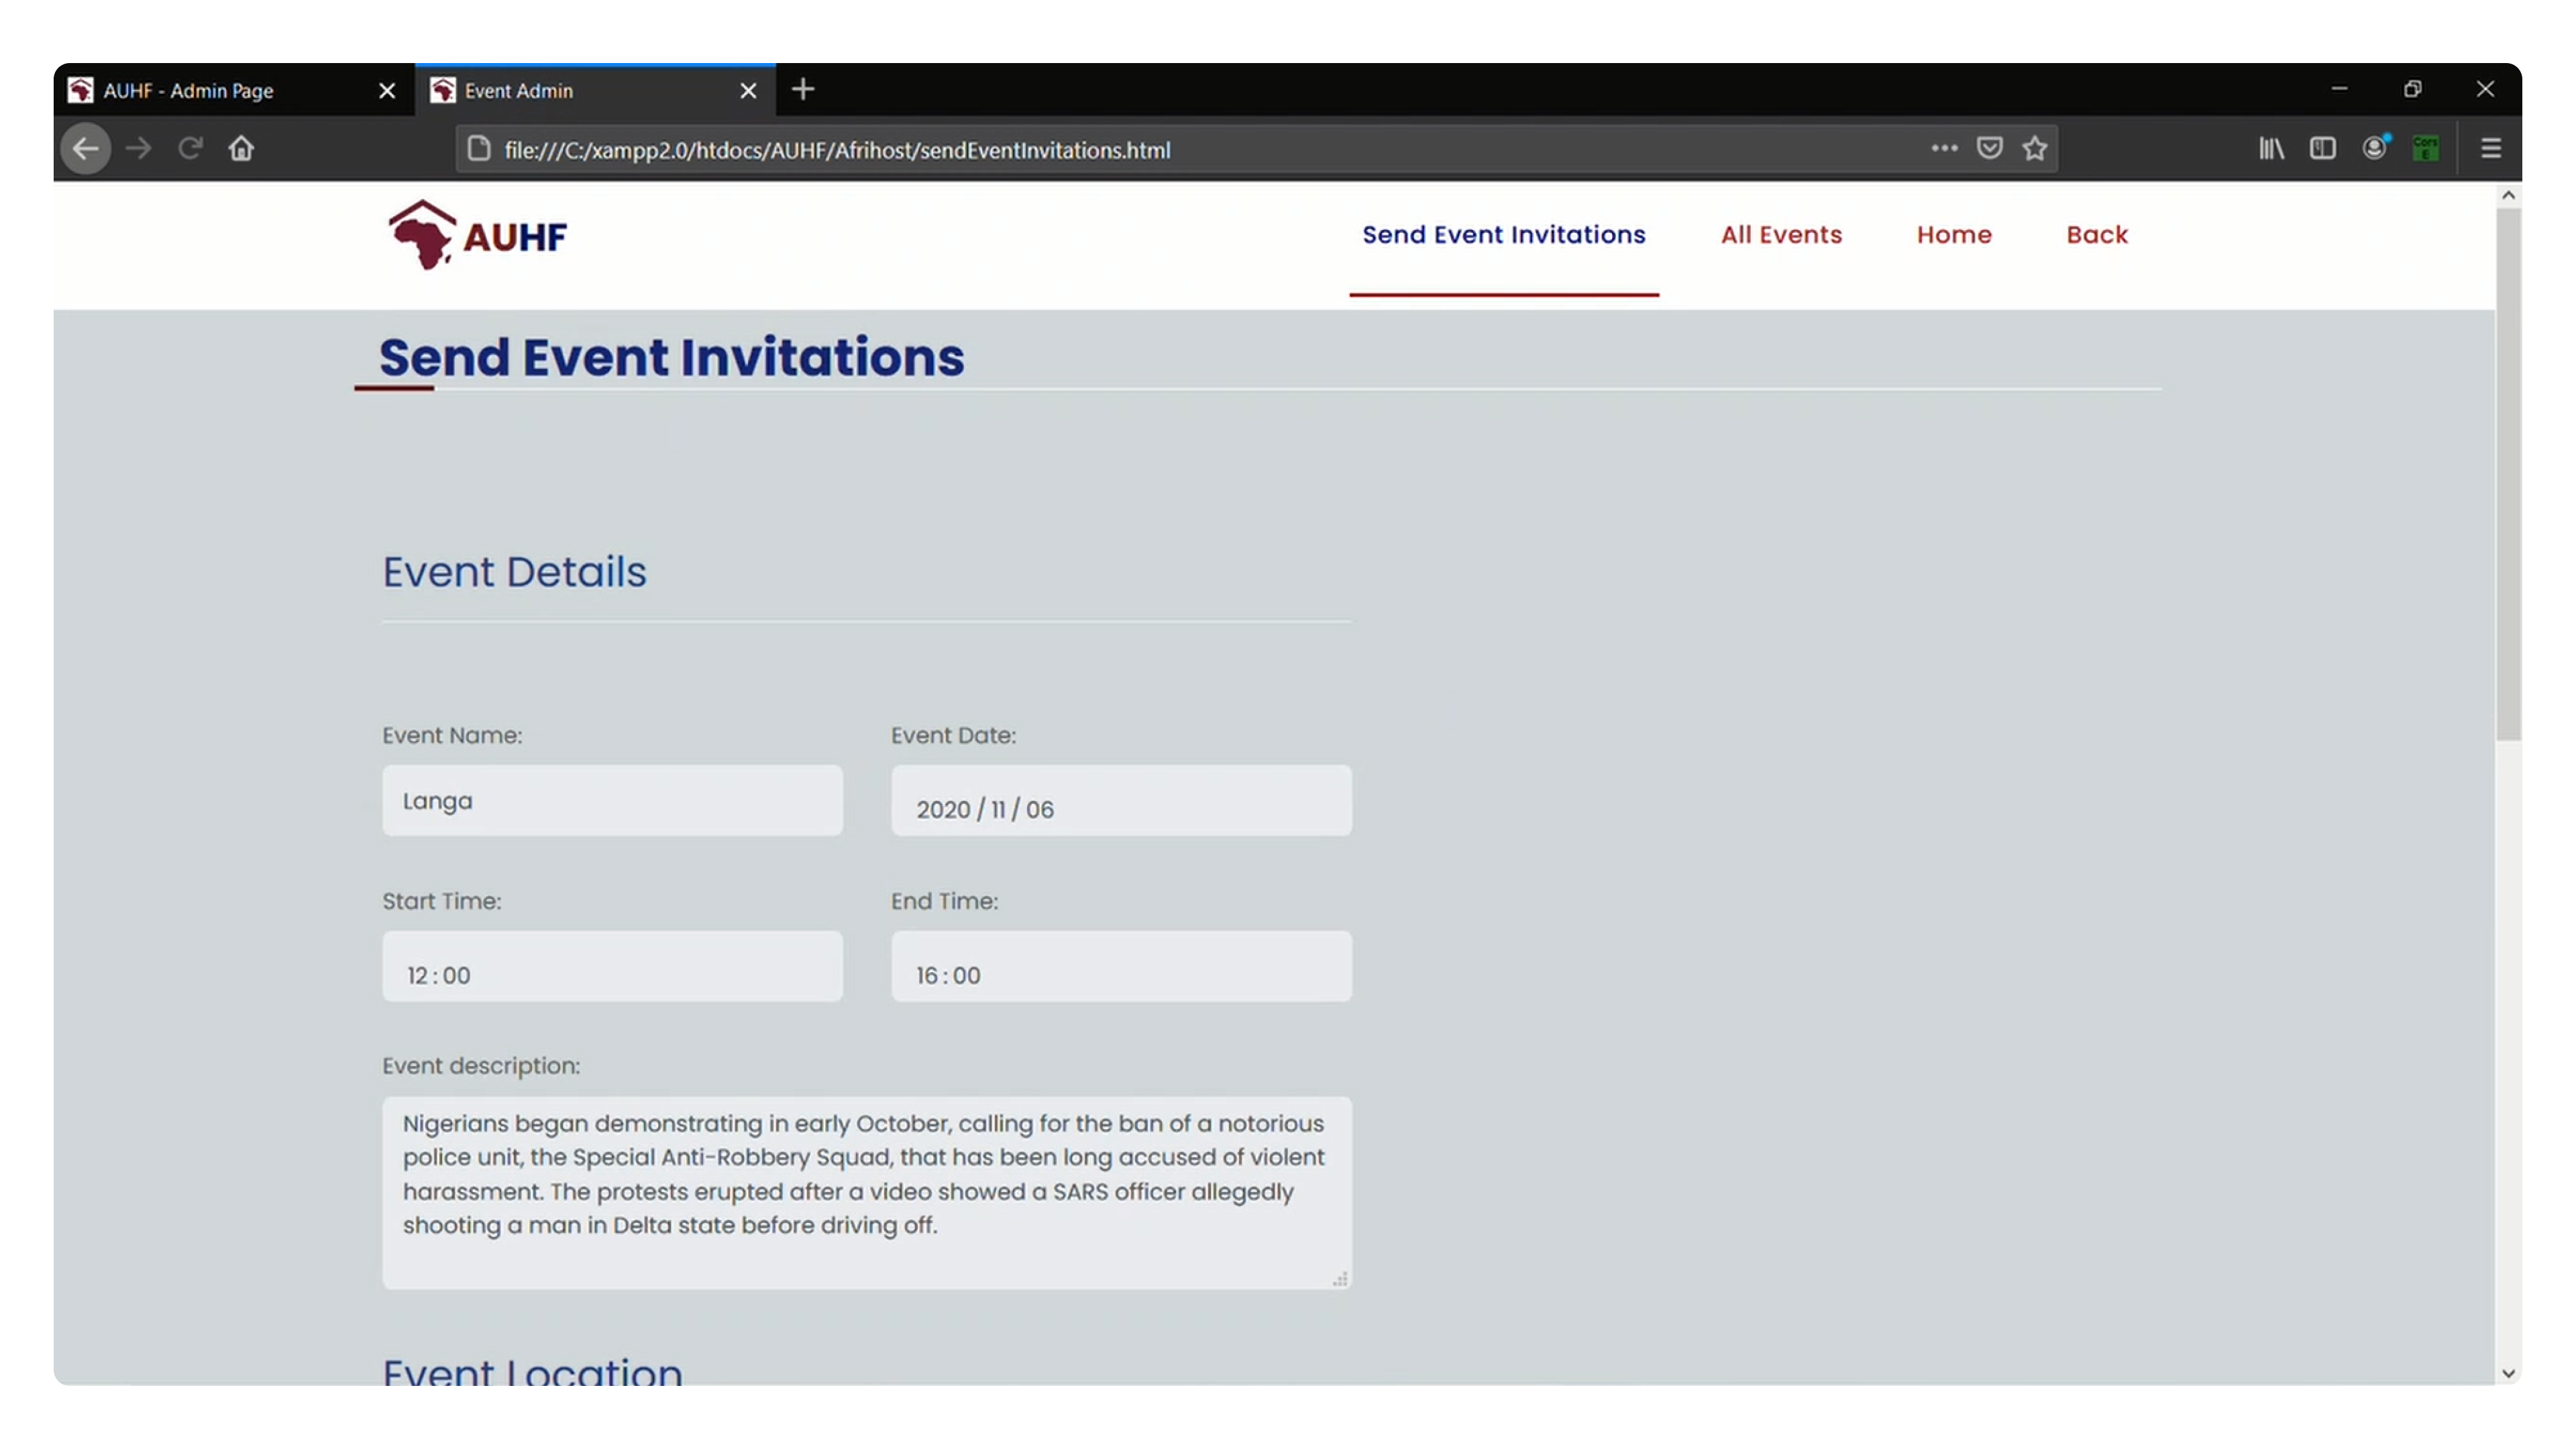Screen dimensions: 2576x1449
Task: Navigate to Home in the top menu
Action: point(1954,234)
